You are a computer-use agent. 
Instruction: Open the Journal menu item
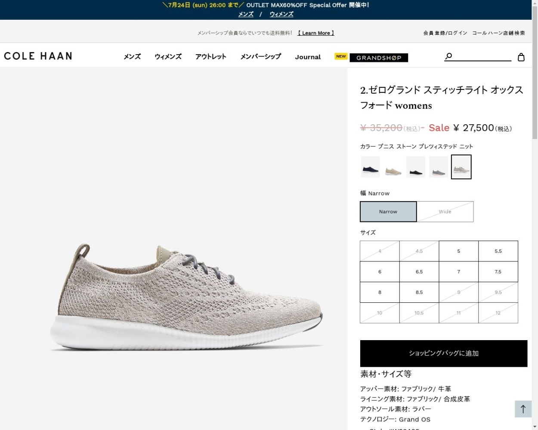coord(308,57)
